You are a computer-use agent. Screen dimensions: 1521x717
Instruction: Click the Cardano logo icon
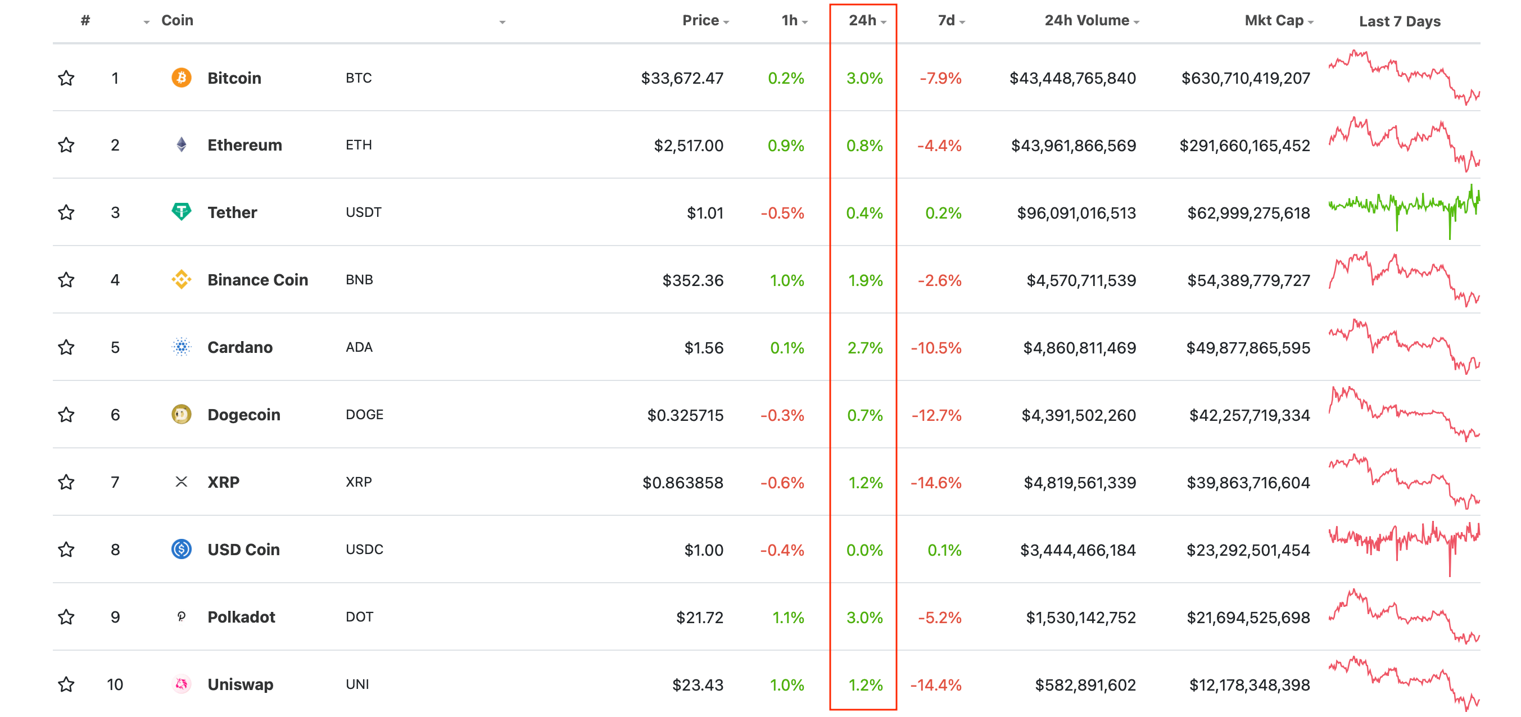181,347
